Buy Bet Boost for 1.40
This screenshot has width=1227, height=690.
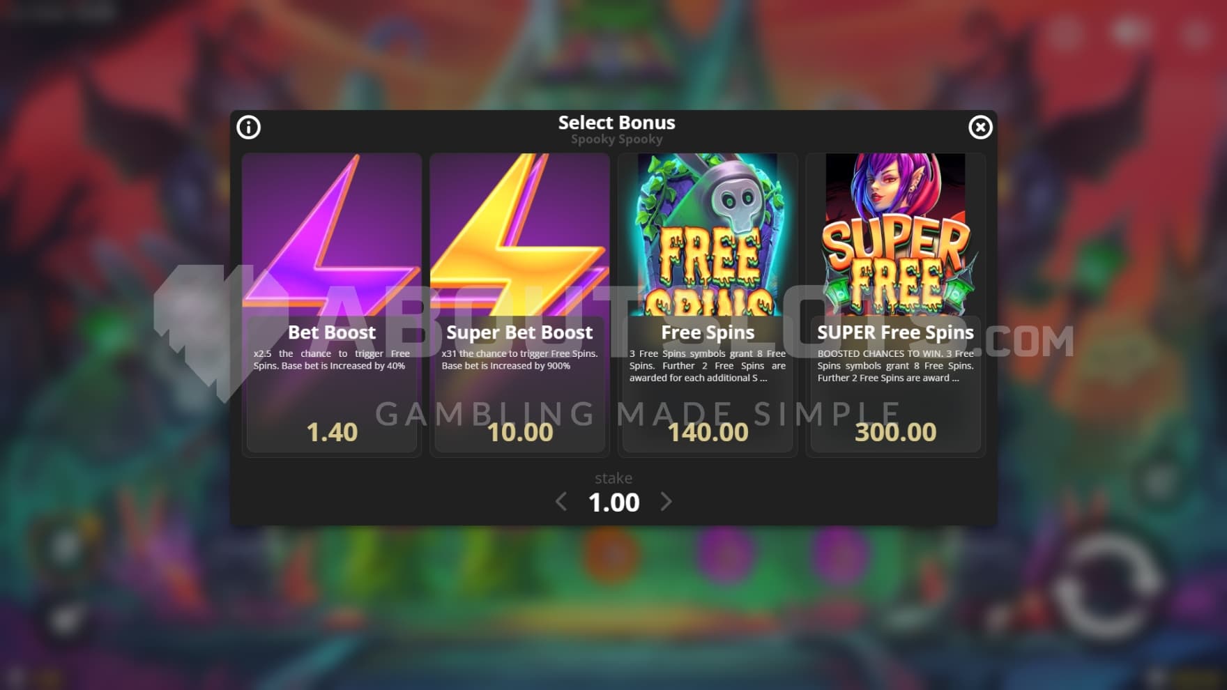332,432
